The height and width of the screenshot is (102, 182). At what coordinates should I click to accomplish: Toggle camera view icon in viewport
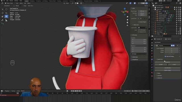(x=127, y=22)
